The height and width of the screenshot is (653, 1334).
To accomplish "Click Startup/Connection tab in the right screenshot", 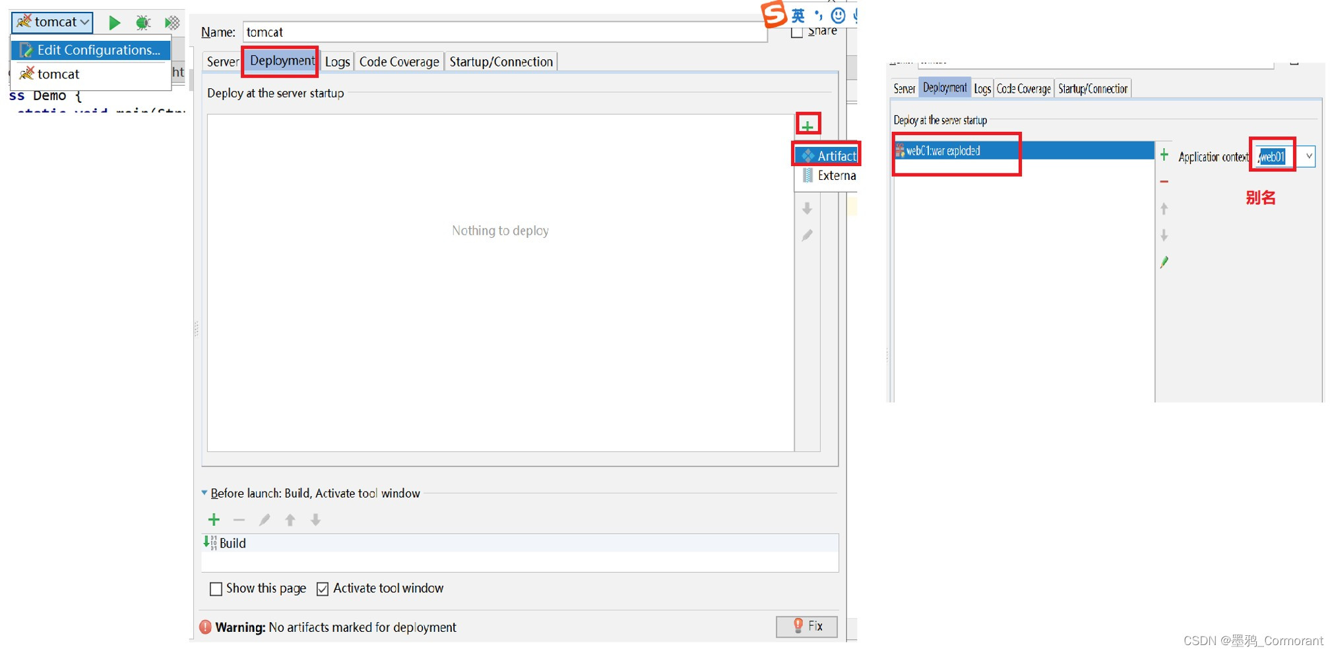I will click(x=1093, y=89).
